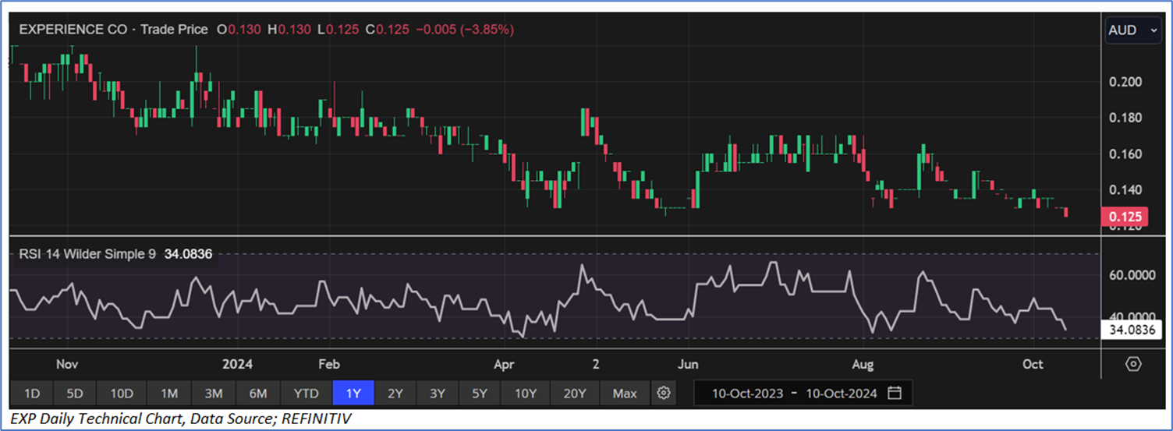Click the Max range button
The image size is (1173, 431).
pos(625,393)
